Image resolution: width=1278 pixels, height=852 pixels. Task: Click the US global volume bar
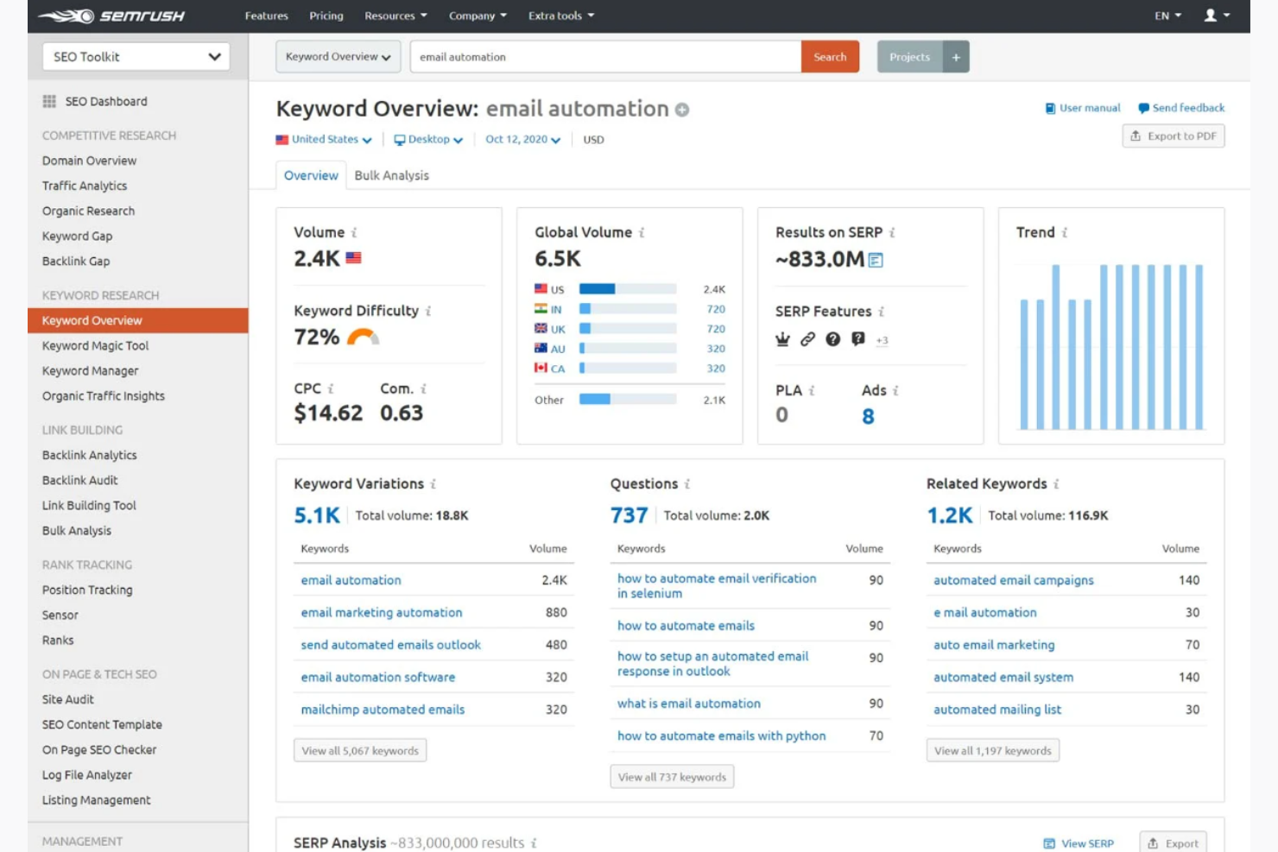point(628,289)
